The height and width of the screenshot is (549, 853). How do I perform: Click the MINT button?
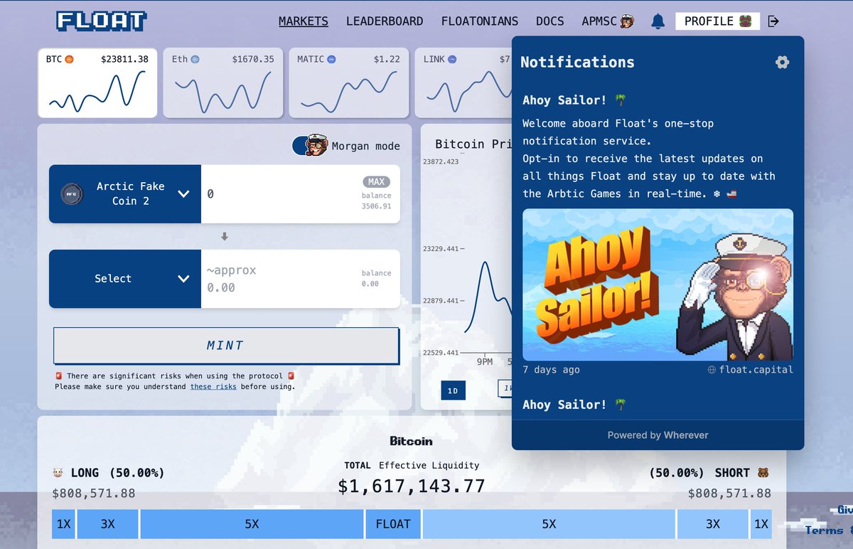click(x=226, y=346)
